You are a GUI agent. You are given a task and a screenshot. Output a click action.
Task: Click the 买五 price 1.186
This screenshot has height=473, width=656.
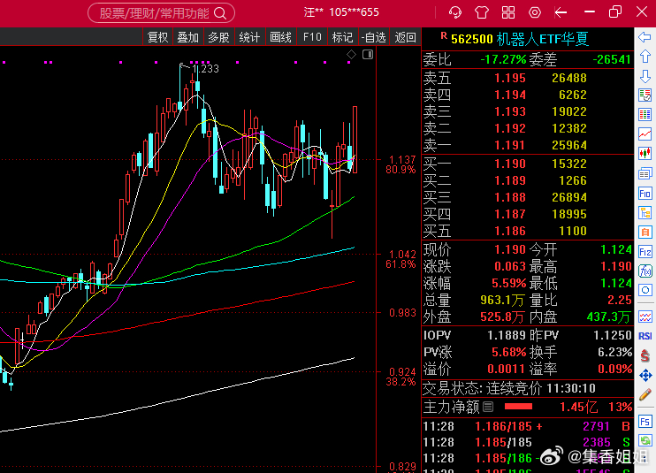510,231
